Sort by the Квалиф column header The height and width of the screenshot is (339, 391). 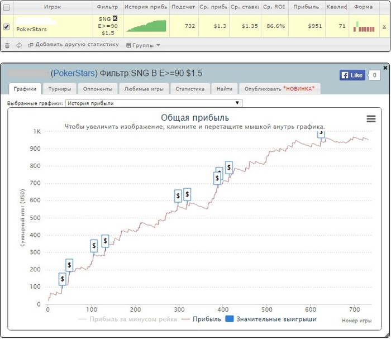click(337, 7)
